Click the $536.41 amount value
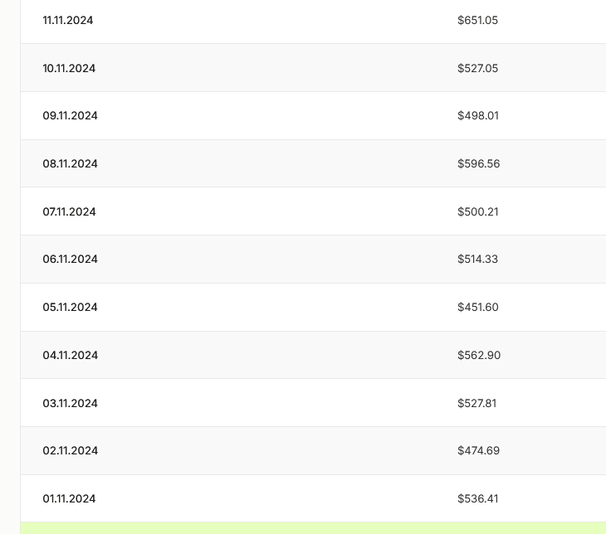The width and height of the screenshot is (606, 534). pyautogui.click(x=477, y=498)
